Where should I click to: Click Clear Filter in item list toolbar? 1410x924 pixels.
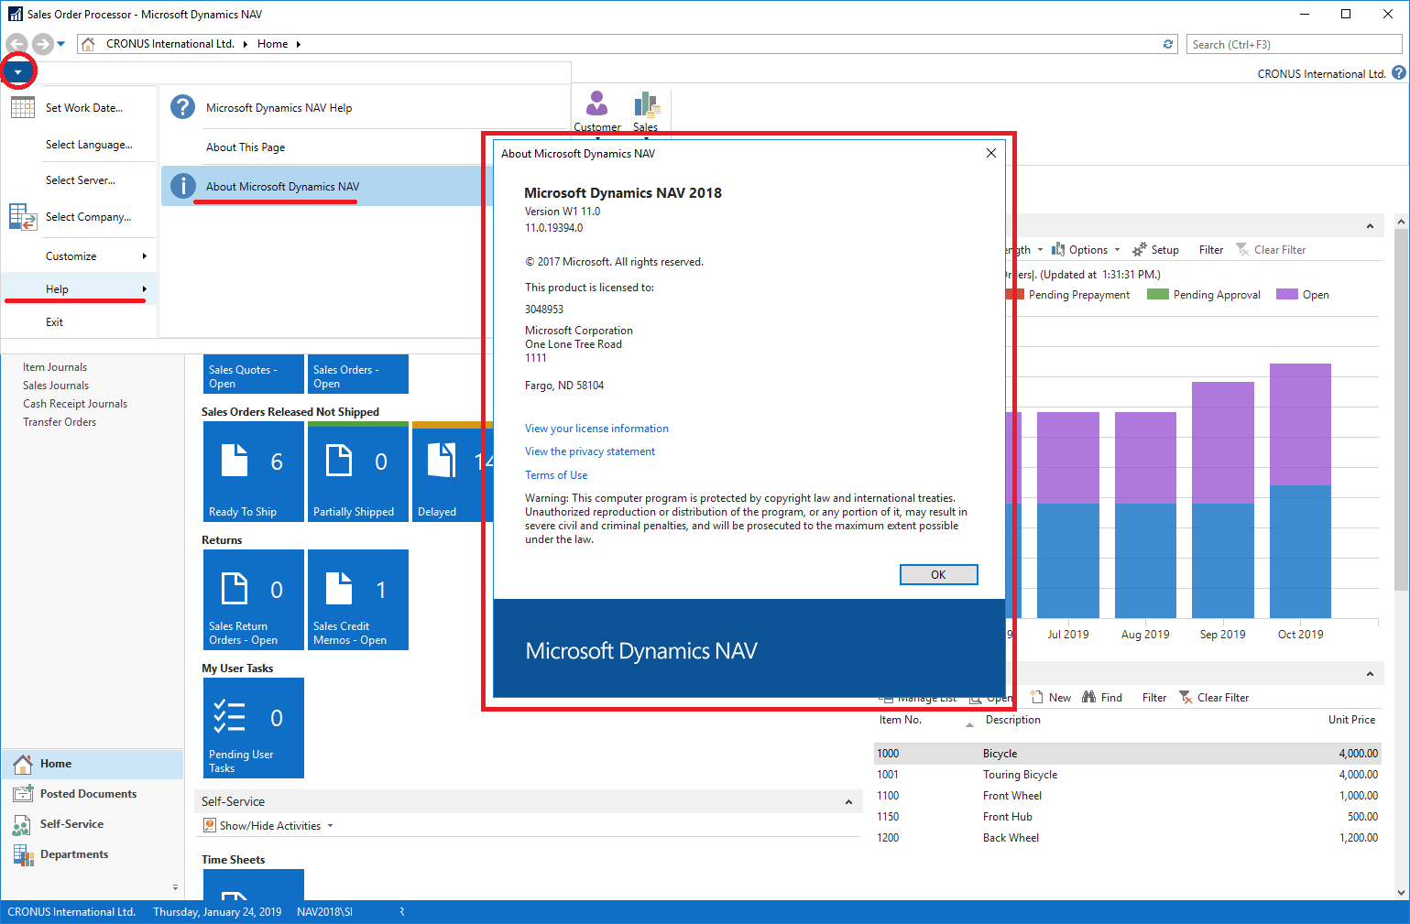1214,698
